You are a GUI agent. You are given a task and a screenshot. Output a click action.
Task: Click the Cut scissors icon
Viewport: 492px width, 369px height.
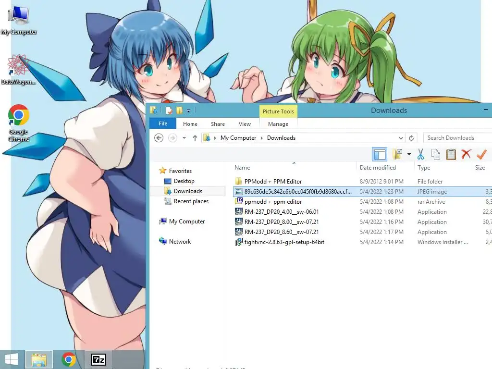[x=420, y=154]
